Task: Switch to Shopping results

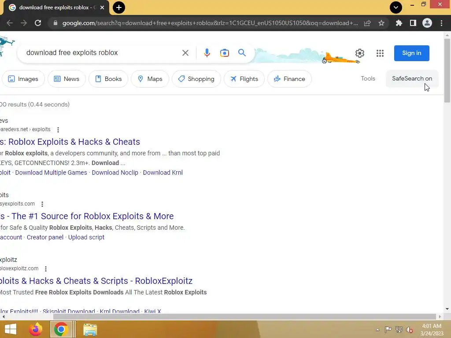Action: pos(196,79)
